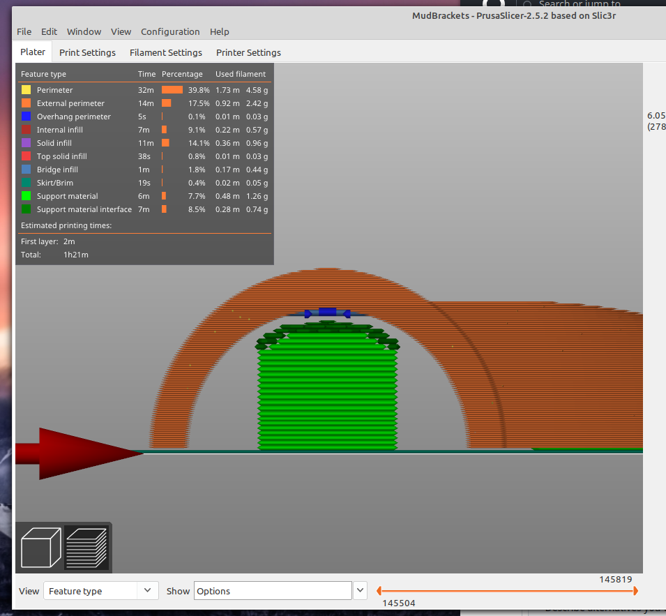Switch to the 3D editor view cube icon
Image resolution: width=666 pixels, height=616 pixels.
(x=40, y=547)
